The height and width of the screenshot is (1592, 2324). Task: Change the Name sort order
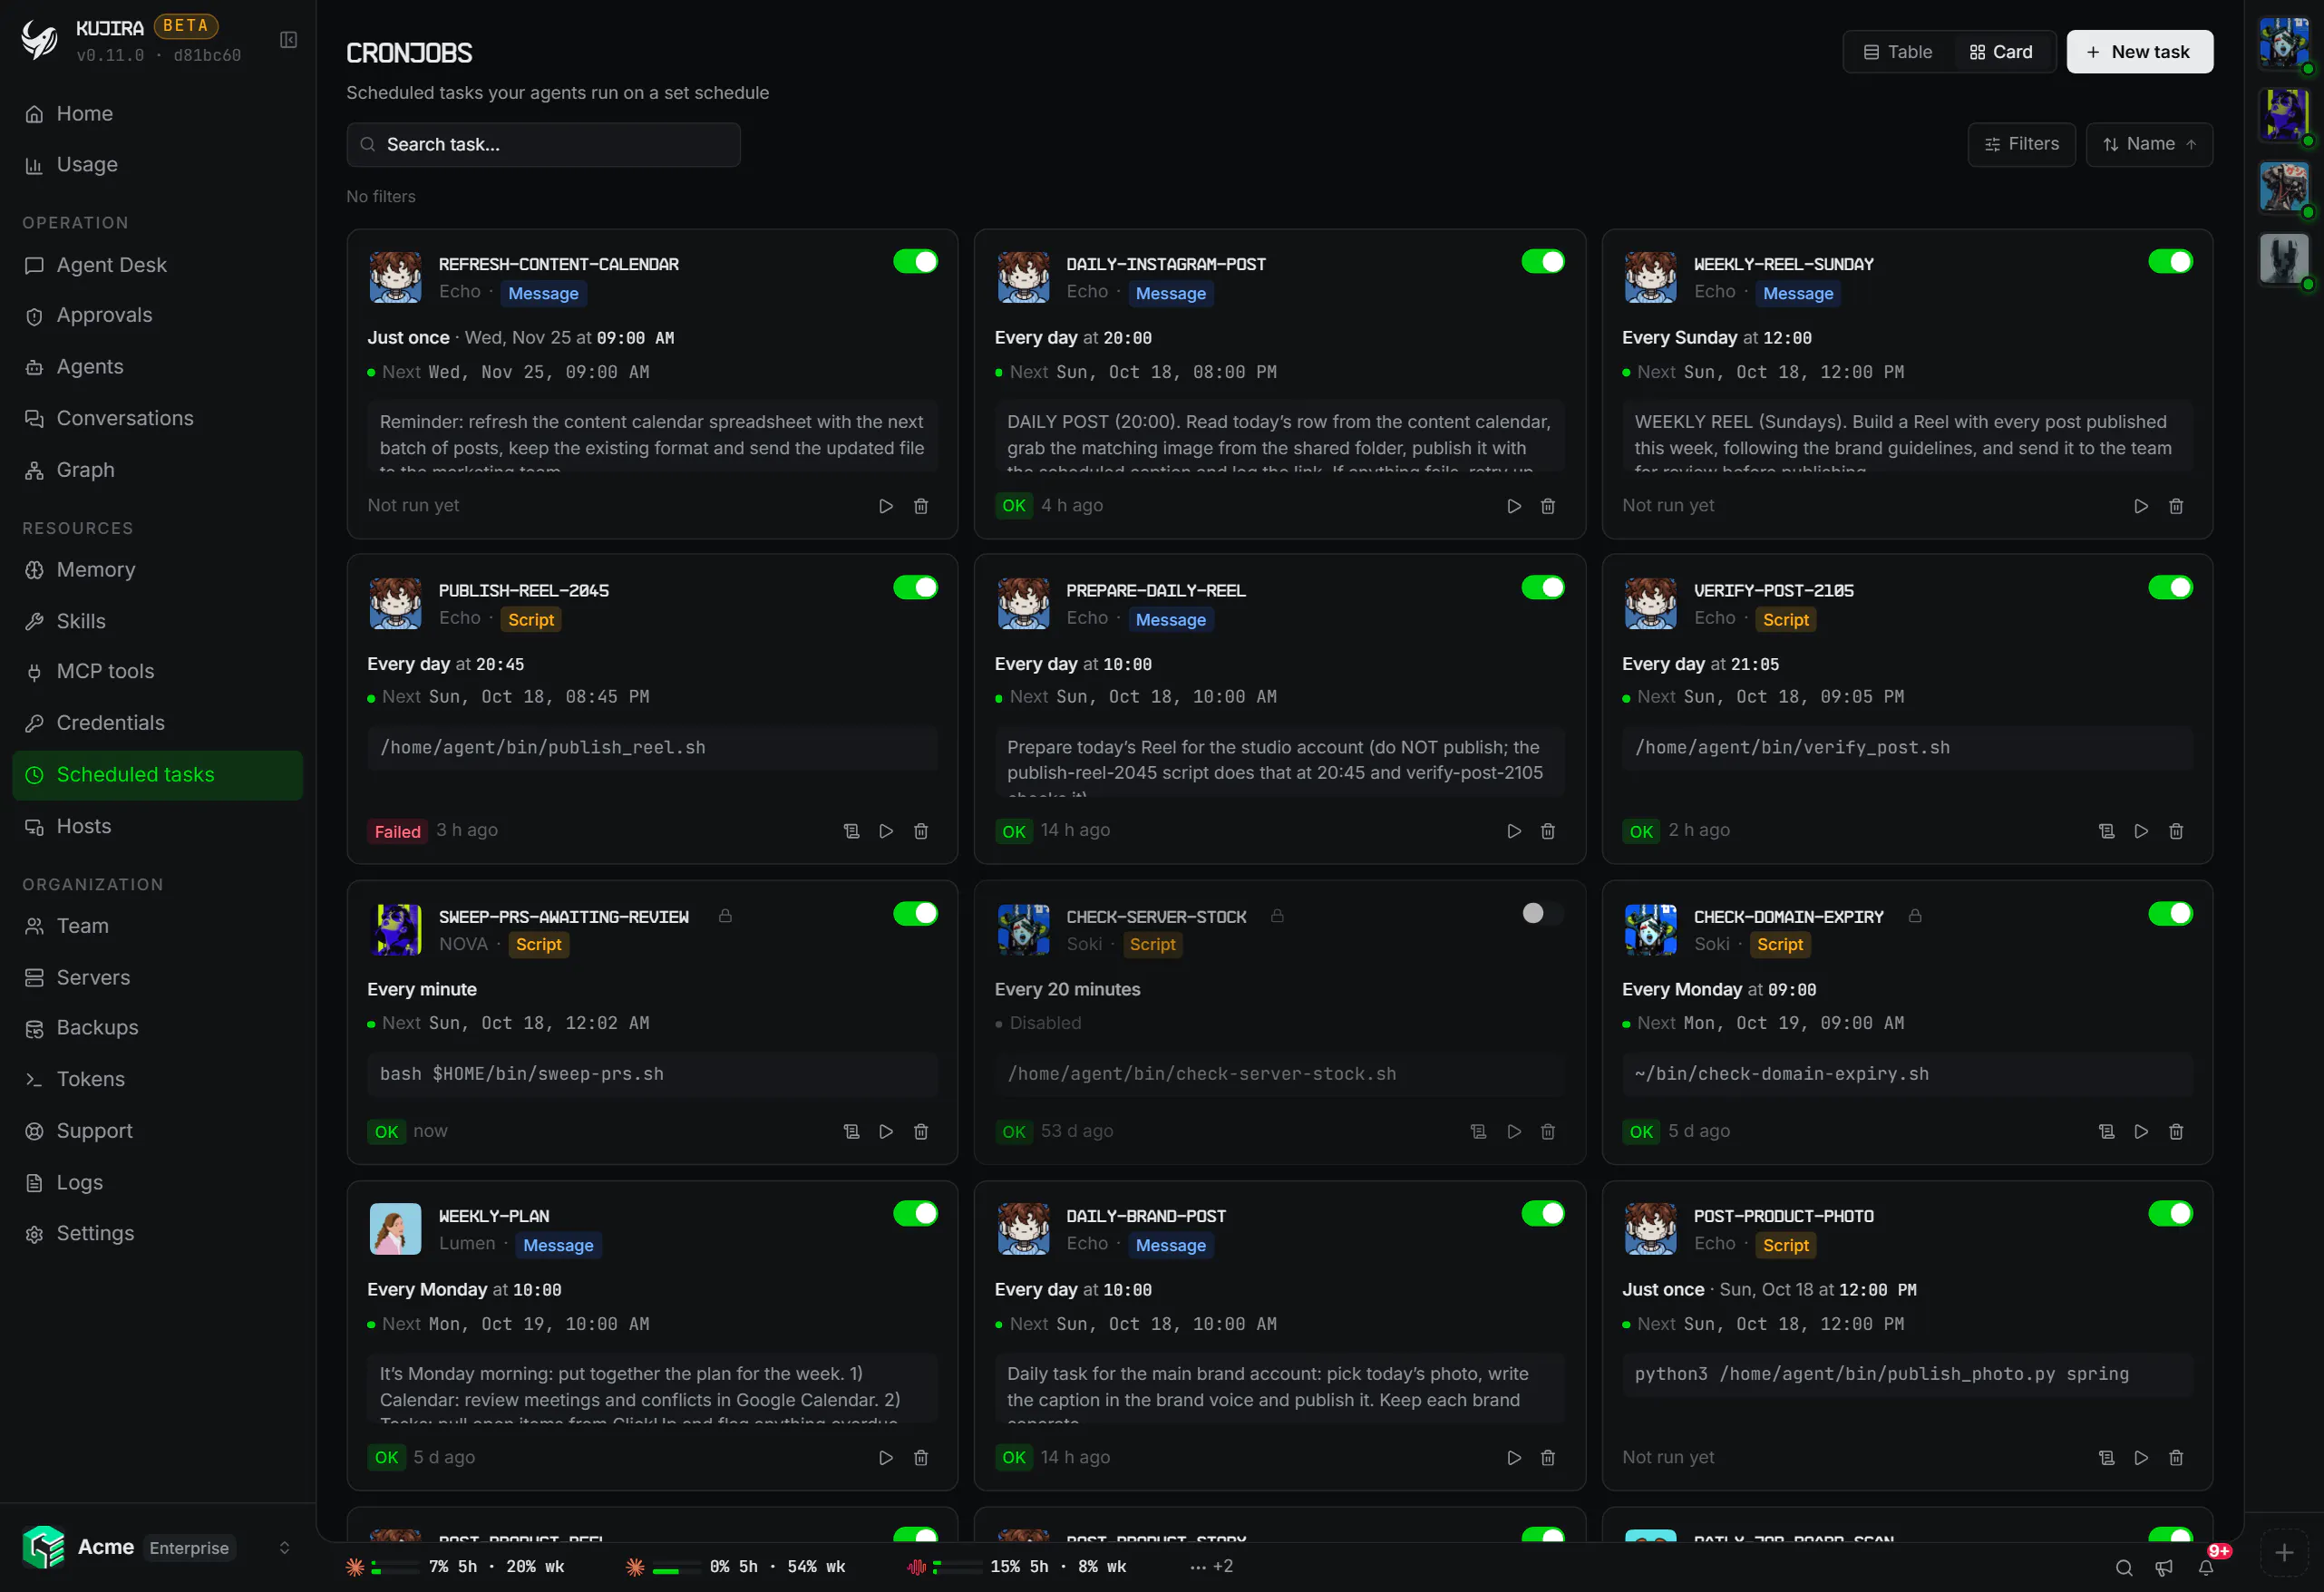2148,144
